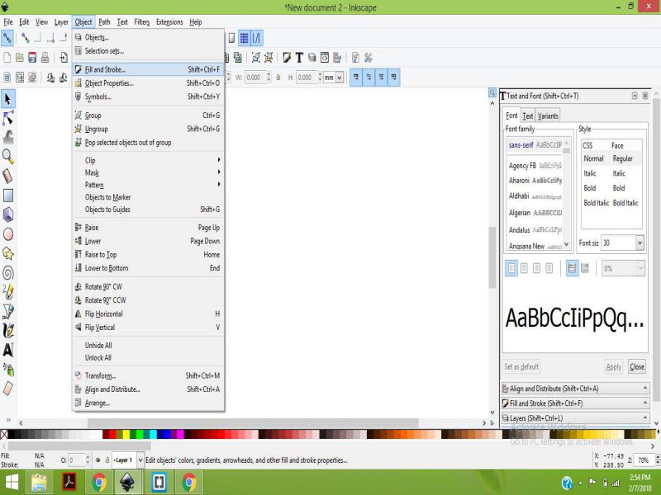Toggle snap to guides button
661x495 pixels.
[257, 38]
